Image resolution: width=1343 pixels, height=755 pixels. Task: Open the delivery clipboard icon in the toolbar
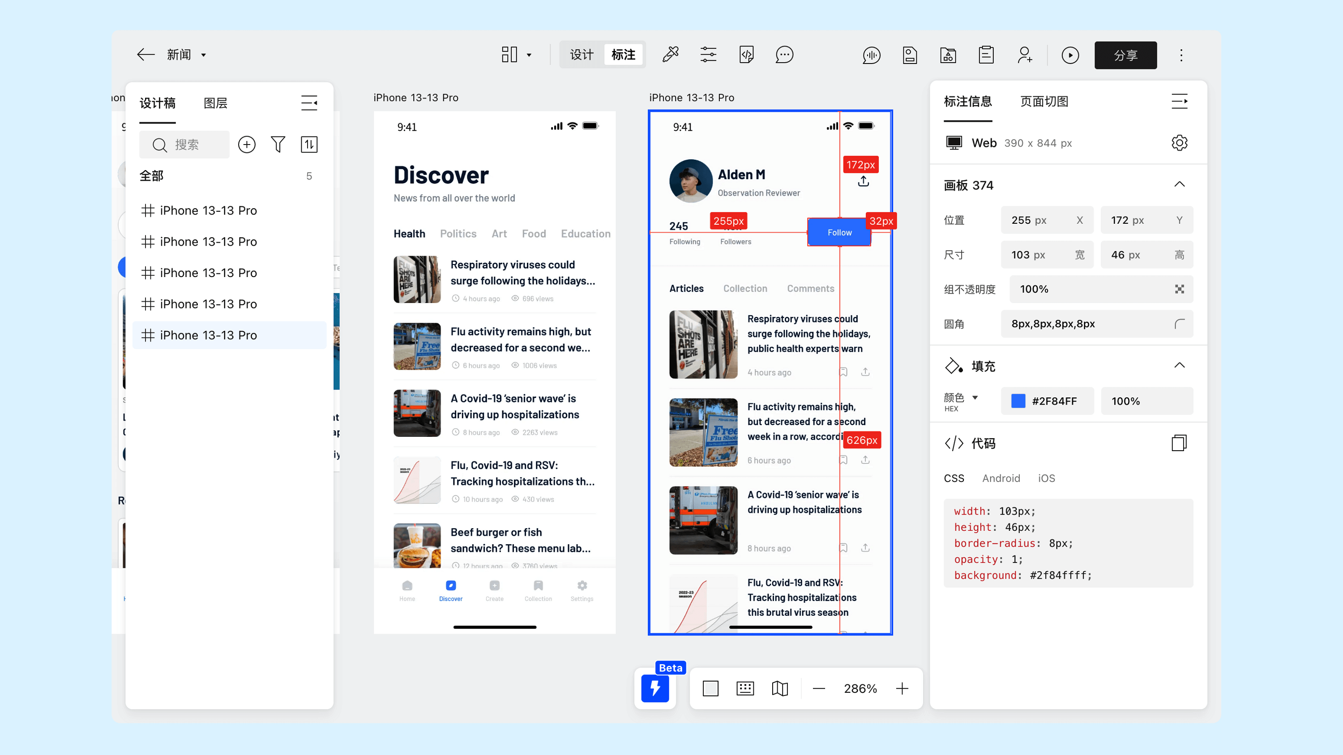coord(986,55)
